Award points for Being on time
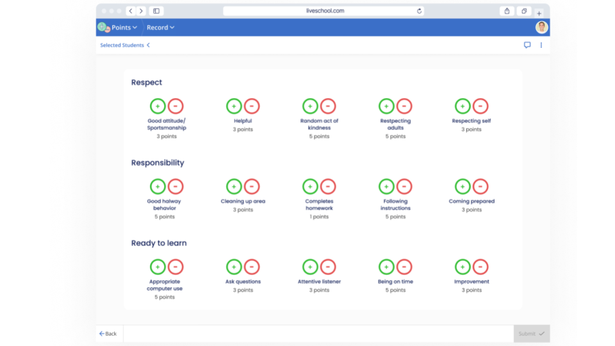 coord(386,267)
